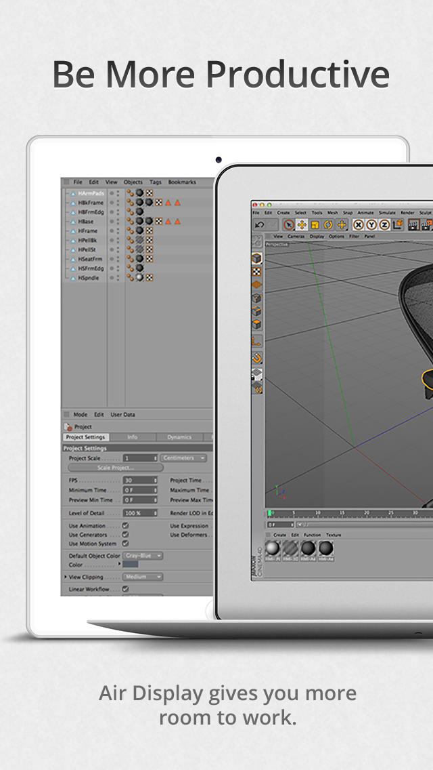433x770 pixels.
Task: Toggle the Use Animation checkbox
Action: point(125,526)
